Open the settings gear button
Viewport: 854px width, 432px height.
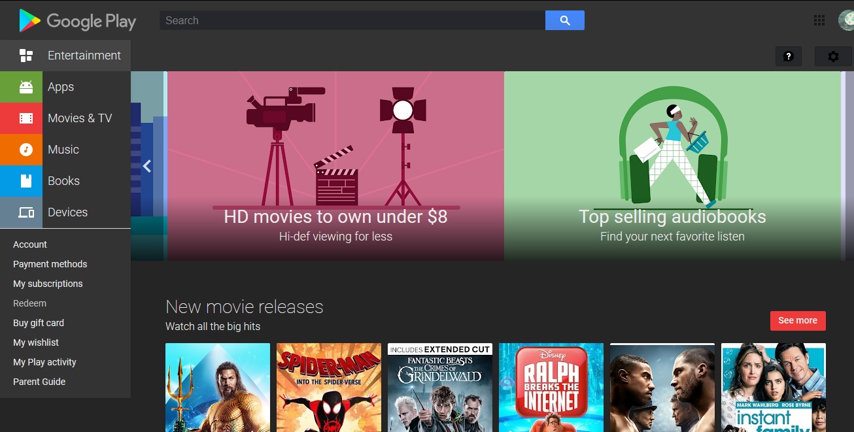pos(833,56)
